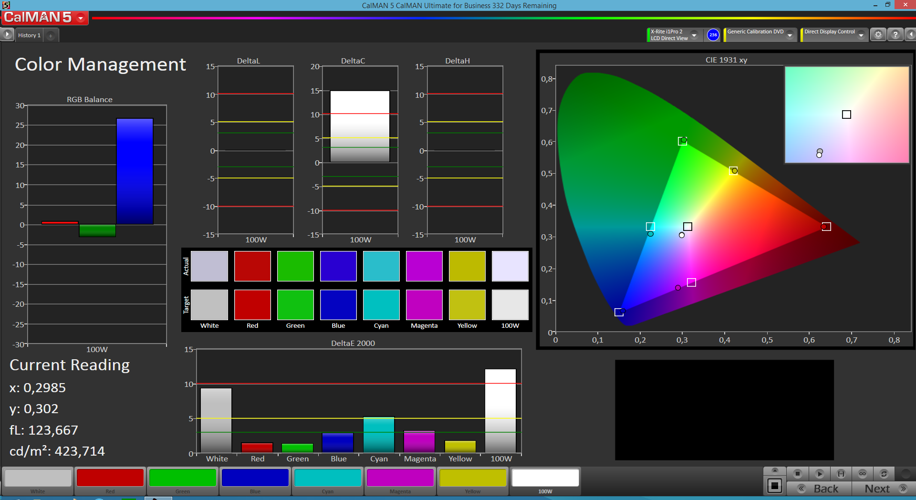Click the Target Yellow color patch
The width and height of the screenshot is (916, 500).
[467, 304]
